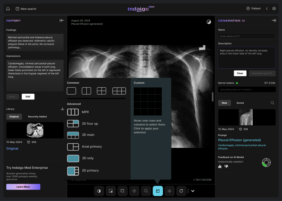Screen dimensions: 282x201
Task: Select the 3D main layout
Action: [81, 135]
